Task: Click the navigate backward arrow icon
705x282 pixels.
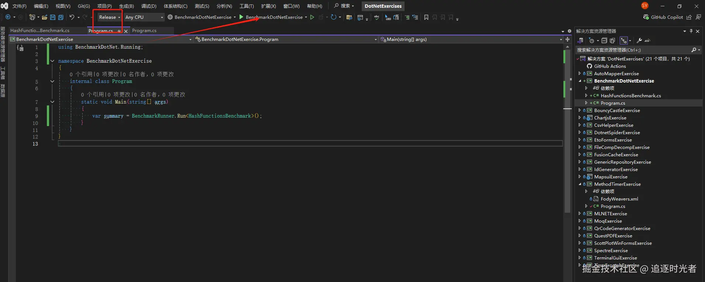Action: (x=8, y=17)
